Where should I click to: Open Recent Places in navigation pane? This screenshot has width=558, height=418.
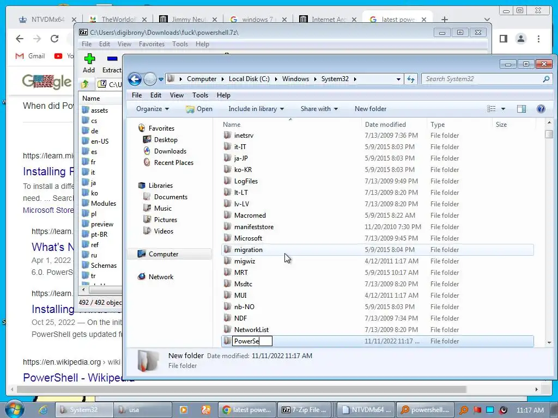click(x=173, y=162)
